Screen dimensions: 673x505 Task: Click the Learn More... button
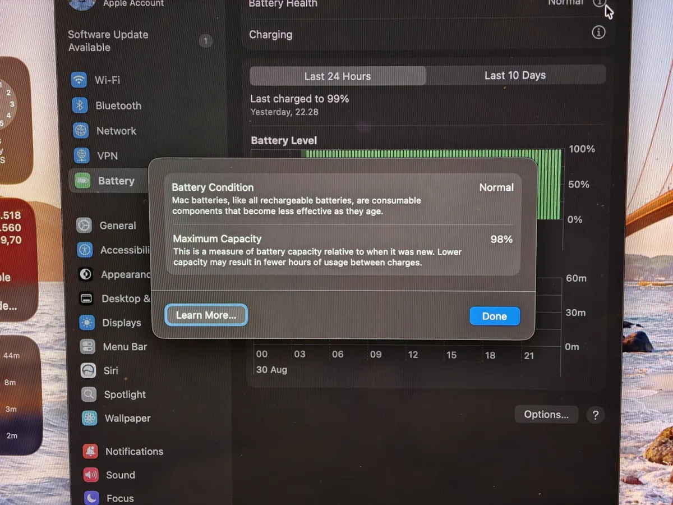coord(206,315)
